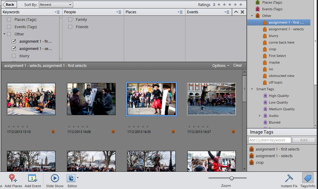
Task: Click Add Custom Keywords field
Action: click(270, 140)
